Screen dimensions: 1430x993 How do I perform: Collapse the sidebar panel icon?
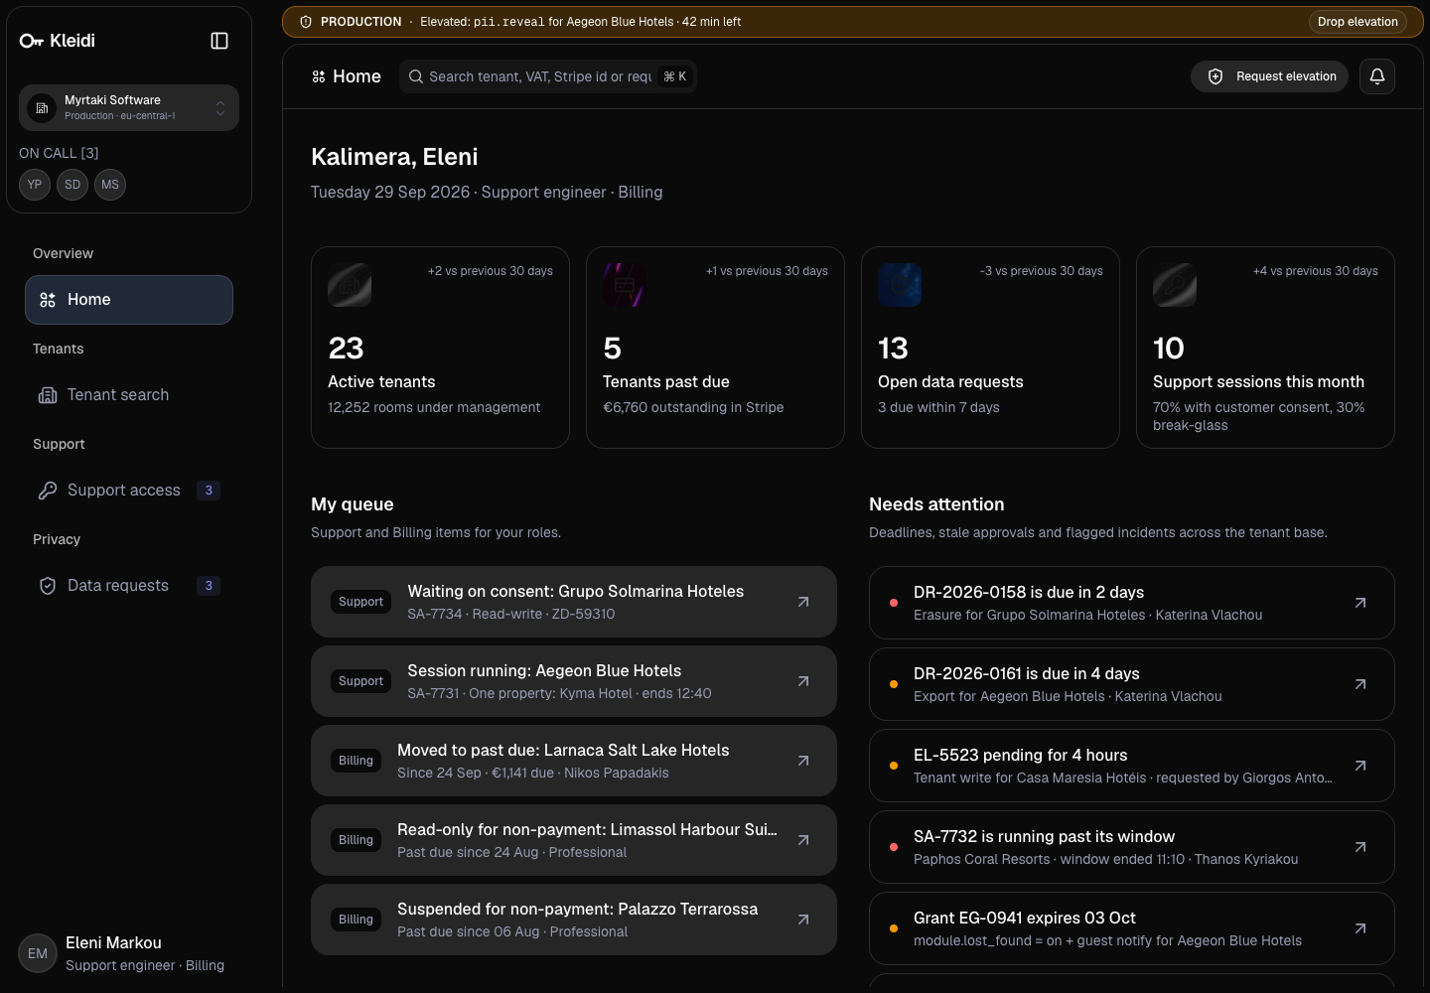tap(219, 41)
